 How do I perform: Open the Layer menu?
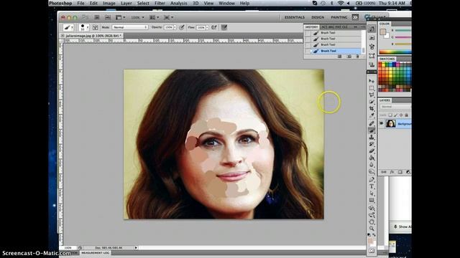coord(126,3)
